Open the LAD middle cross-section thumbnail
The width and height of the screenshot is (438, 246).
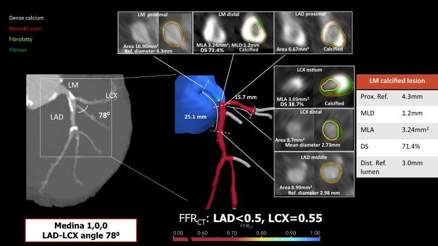click(x=313, y=174)
